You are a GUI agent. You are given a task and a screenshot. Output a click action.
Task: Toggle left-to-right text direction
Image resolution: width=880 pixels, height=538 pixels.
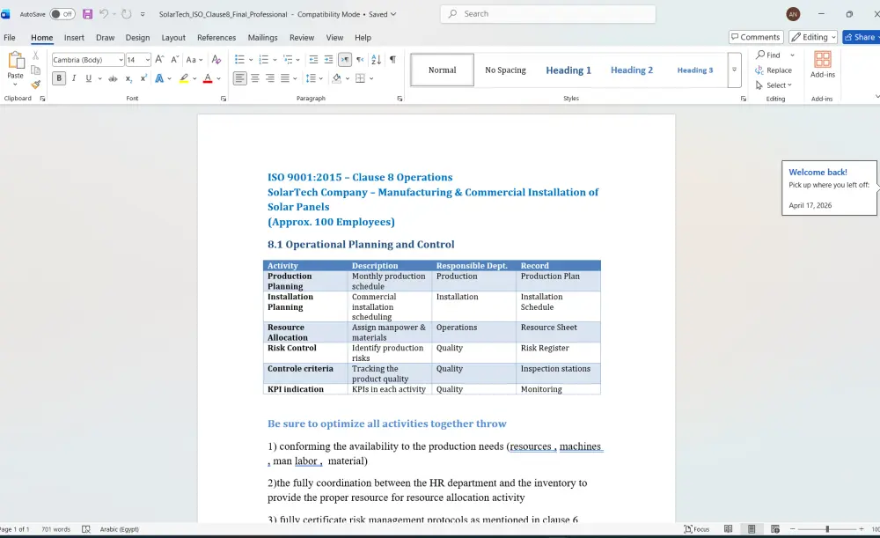[x=345, y=60]
